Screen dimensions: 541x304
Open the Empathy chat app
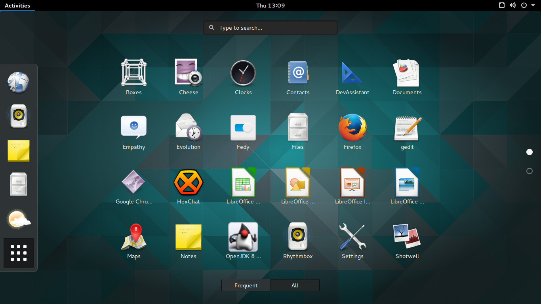coord(134,127)
